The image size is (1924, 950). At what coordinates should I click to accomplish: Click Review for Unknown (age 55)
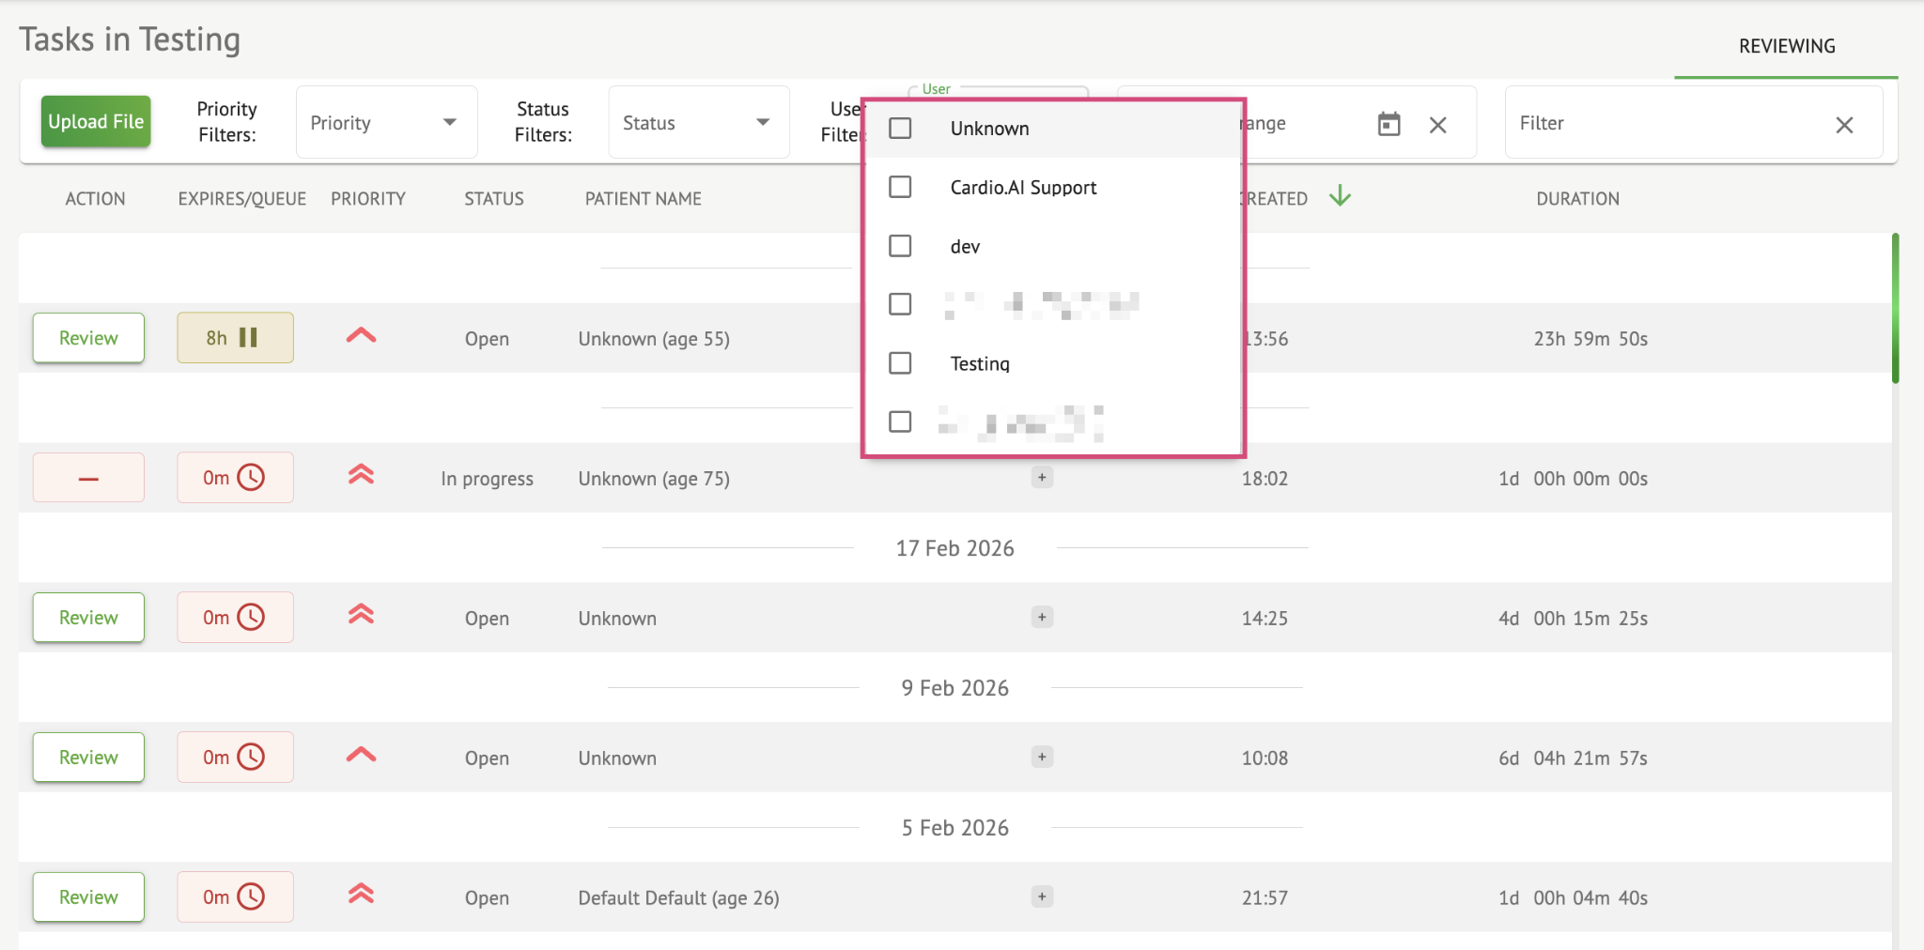(88, 338)
